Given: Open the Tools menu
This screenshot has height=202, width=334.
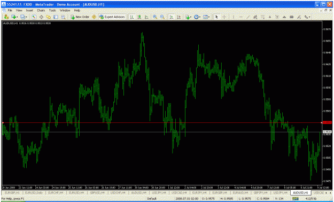Looking at the screenshot, I should click(52, 10).
